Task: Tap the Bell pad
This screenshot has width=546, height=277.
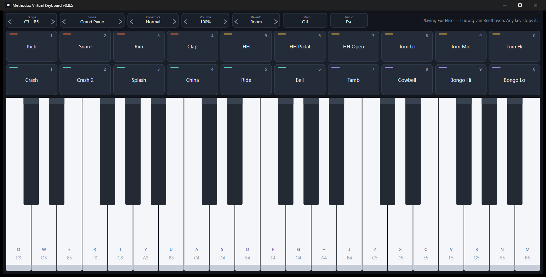Action: [x=300, y=80]
